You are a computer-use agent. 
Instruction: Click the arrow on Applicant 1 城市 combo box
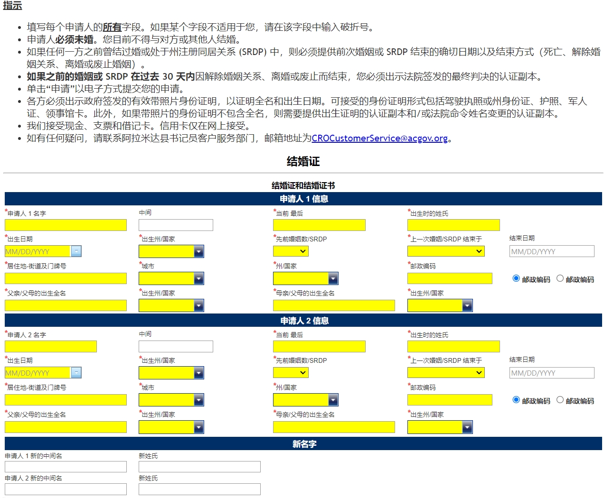[x=199, y=278]
